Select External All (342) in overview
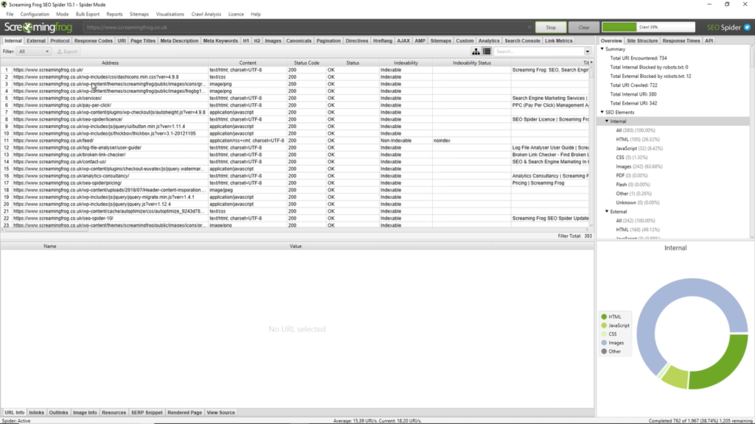This screenshot has height=424, width=755. coord(636,221)
